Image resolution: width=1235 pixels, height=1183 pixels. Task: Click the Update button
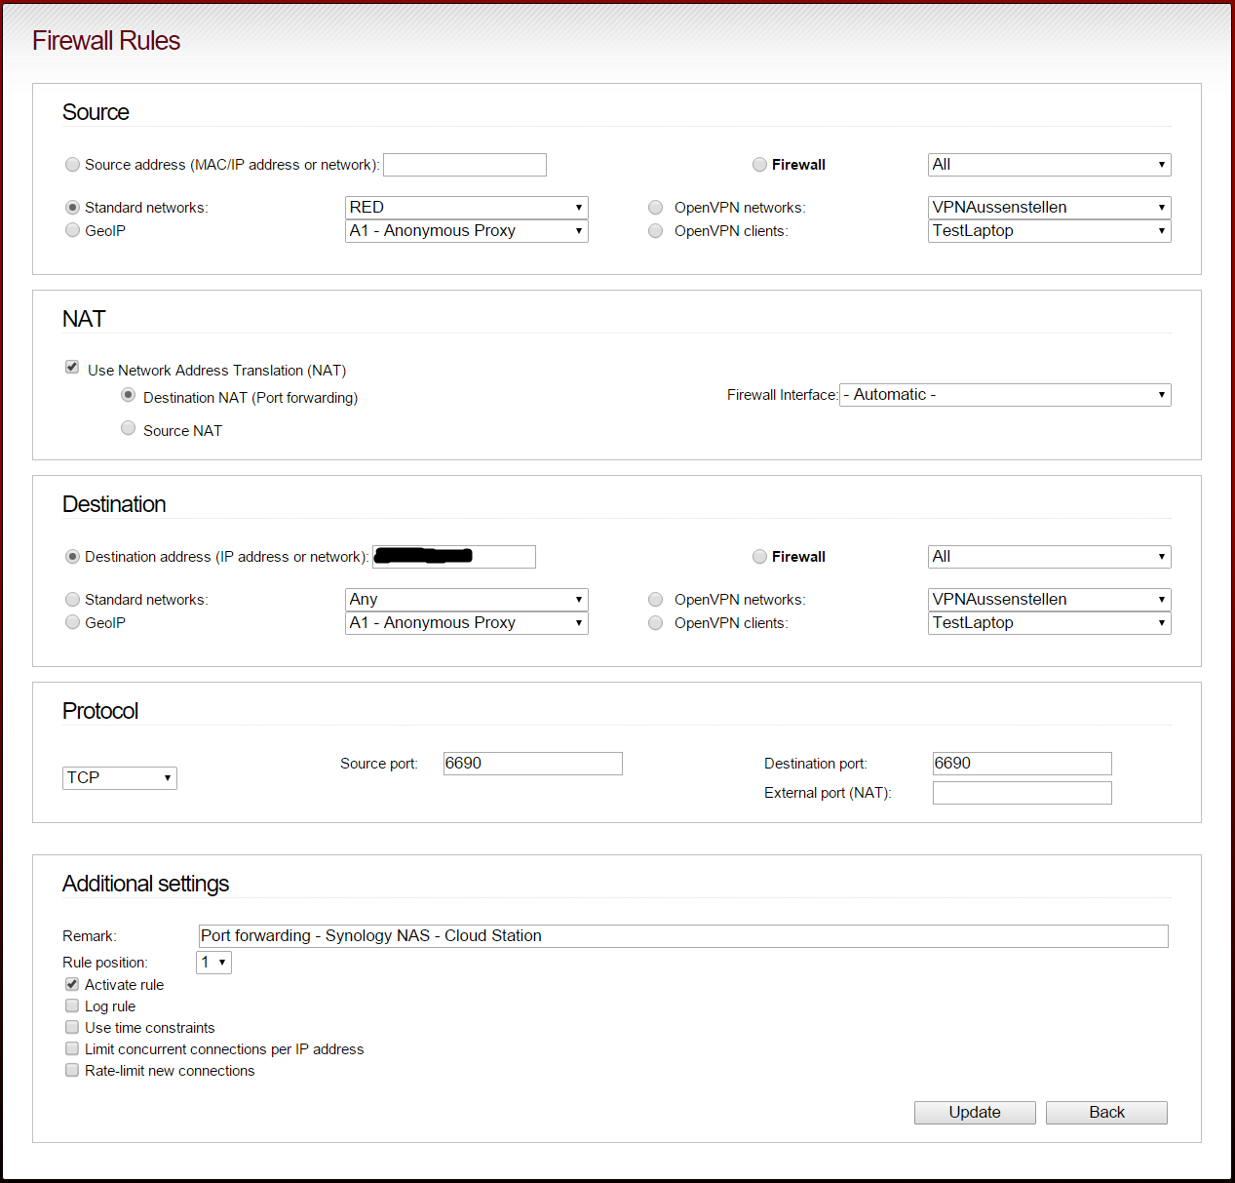[x=974, y=1113]
